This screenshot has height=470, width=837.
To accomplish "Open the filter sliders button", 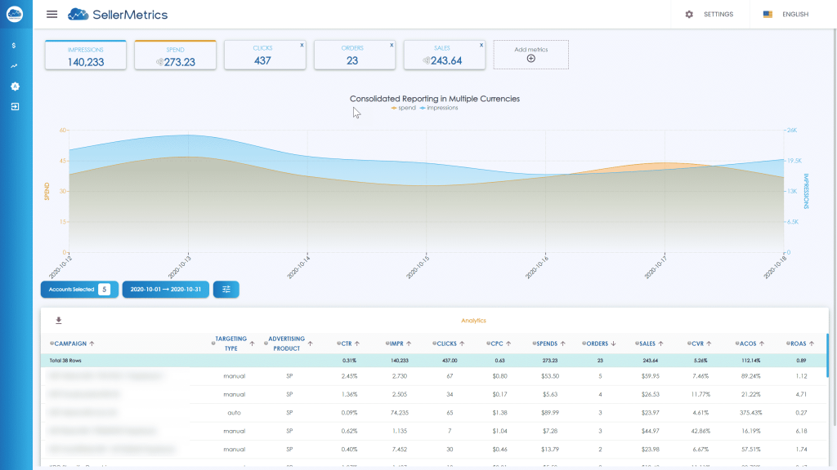I will [226, 290].
